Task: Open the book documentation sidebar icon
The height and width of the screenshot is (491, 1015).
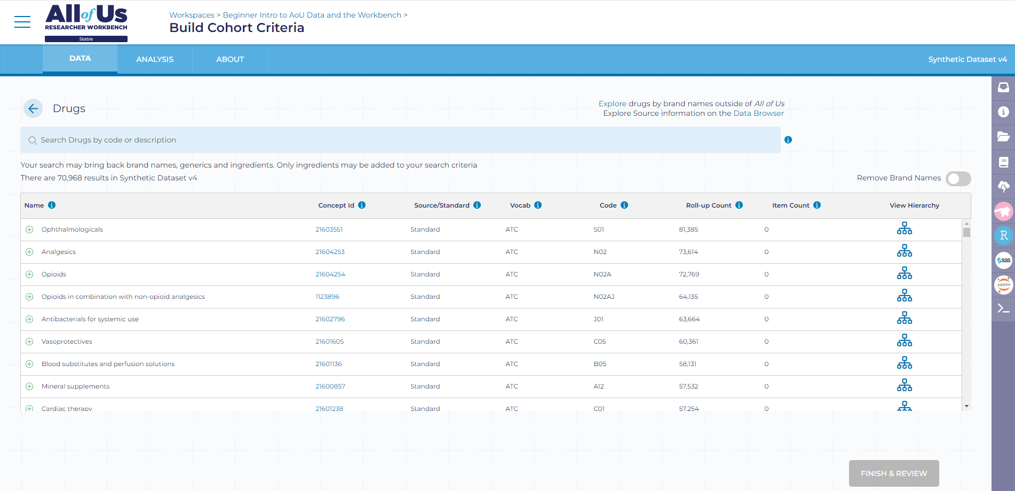Action: [1003, 162]
